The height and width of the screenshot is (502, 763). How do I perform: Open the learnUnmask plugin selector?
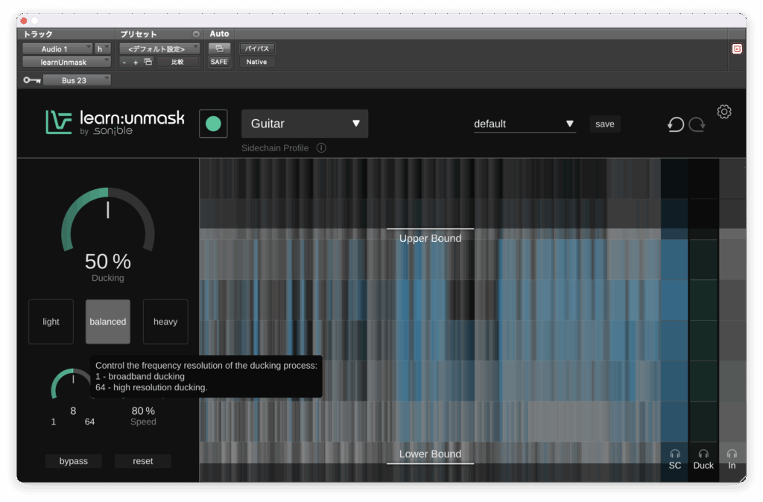click(x=66, y=63)
